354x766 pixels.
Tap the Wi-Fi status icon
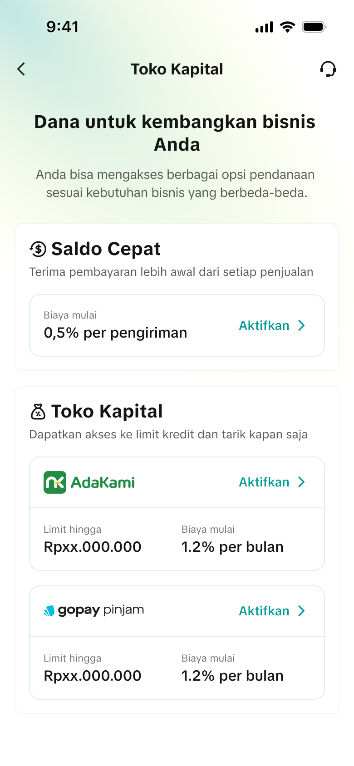coord(287,27)
